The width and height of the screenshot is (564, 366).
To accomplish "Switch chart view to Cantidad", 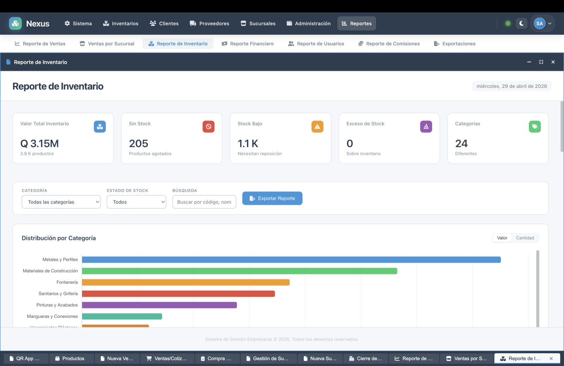I will coord(525,238).
